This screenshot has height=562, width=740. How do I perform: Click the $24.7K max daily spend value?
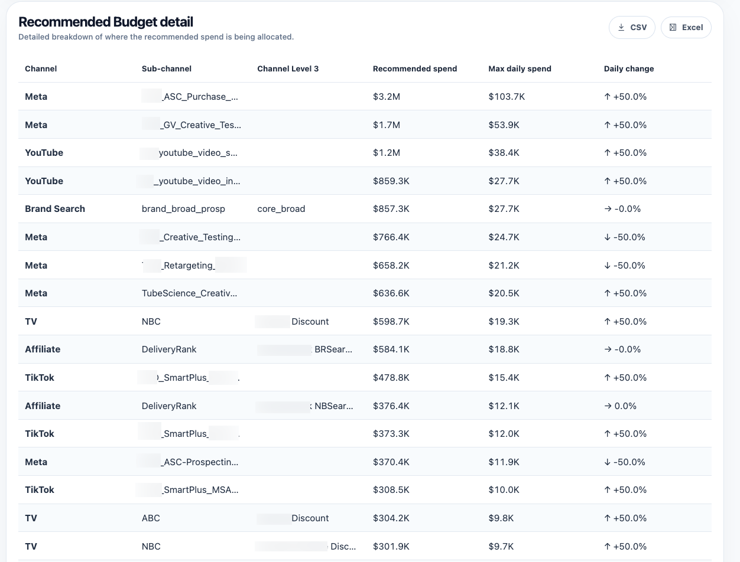[x=504, y=237]
